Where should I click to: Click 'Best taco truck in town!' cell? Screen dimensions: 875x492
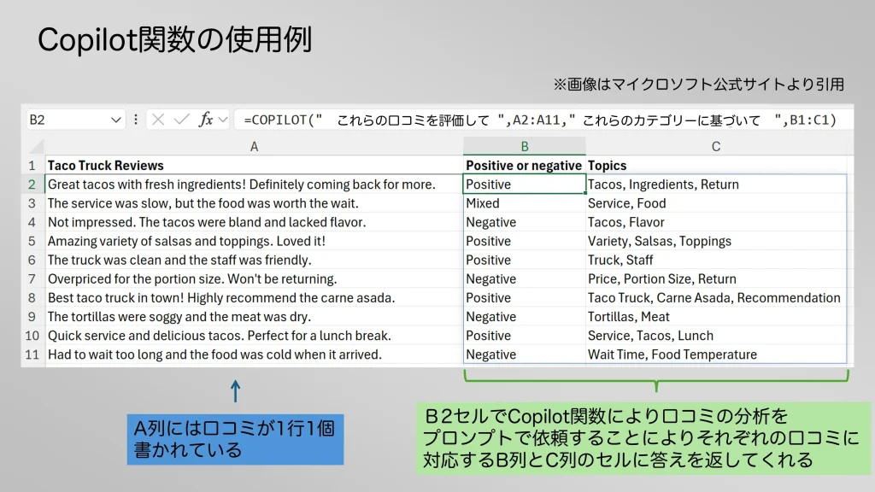point(254,298)
